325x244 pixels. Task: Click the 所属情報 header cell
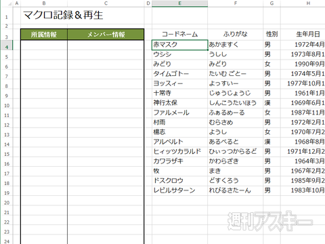(x=44, y=35)
